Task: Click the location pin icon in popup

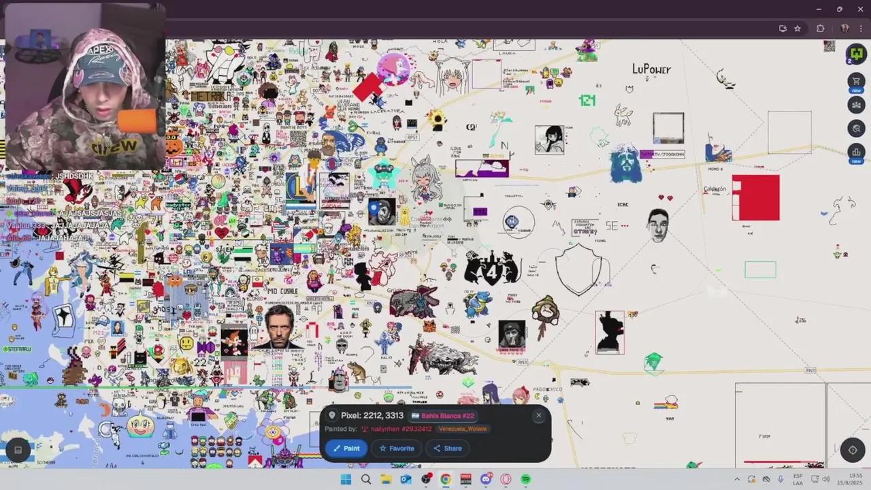Action: pyautogui.click(x=332, y=416)
